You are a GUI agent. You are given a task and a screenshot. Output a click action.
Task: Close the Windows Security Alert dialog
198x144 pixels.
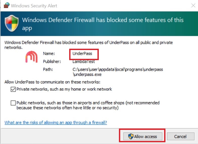pyautogui.click(x=193, y=6)
